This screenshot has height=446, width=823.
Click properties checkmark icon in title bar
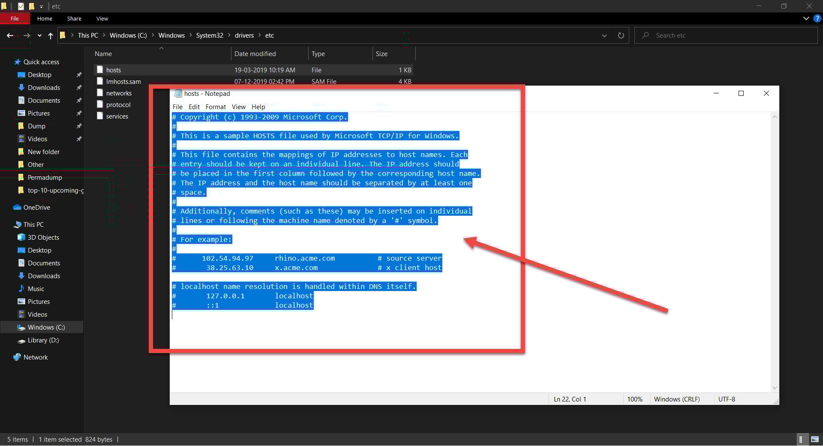tap(21, 6)
